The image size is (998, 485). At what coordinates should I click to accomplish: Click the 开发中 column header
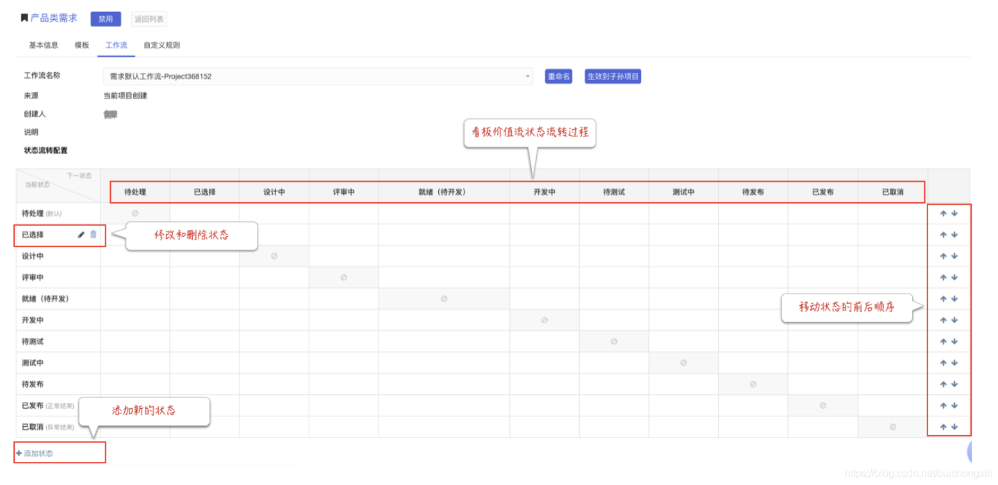point(544,192)
